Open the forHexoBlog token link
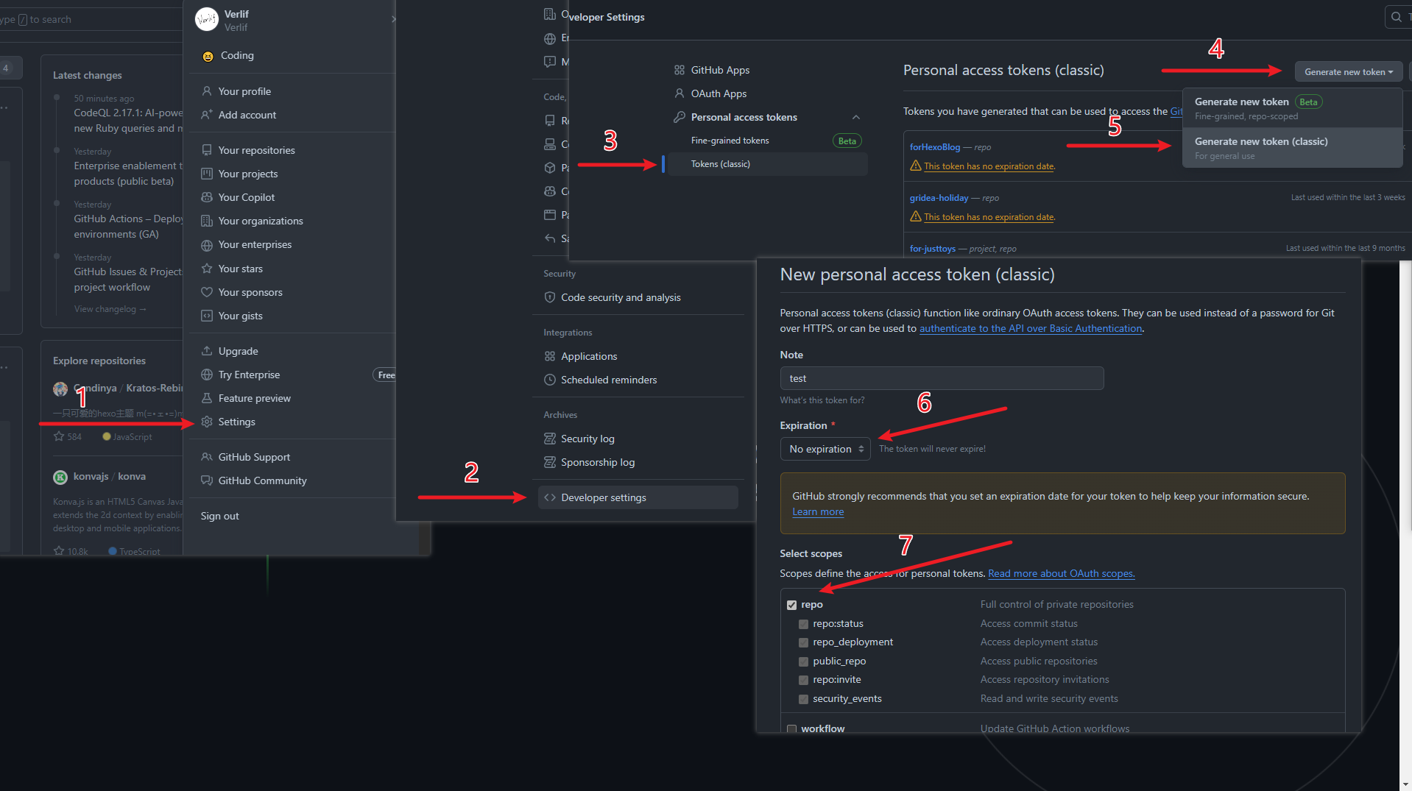Image resolution: width=1412 pixels, height=791 pixels. coord(934,147)
